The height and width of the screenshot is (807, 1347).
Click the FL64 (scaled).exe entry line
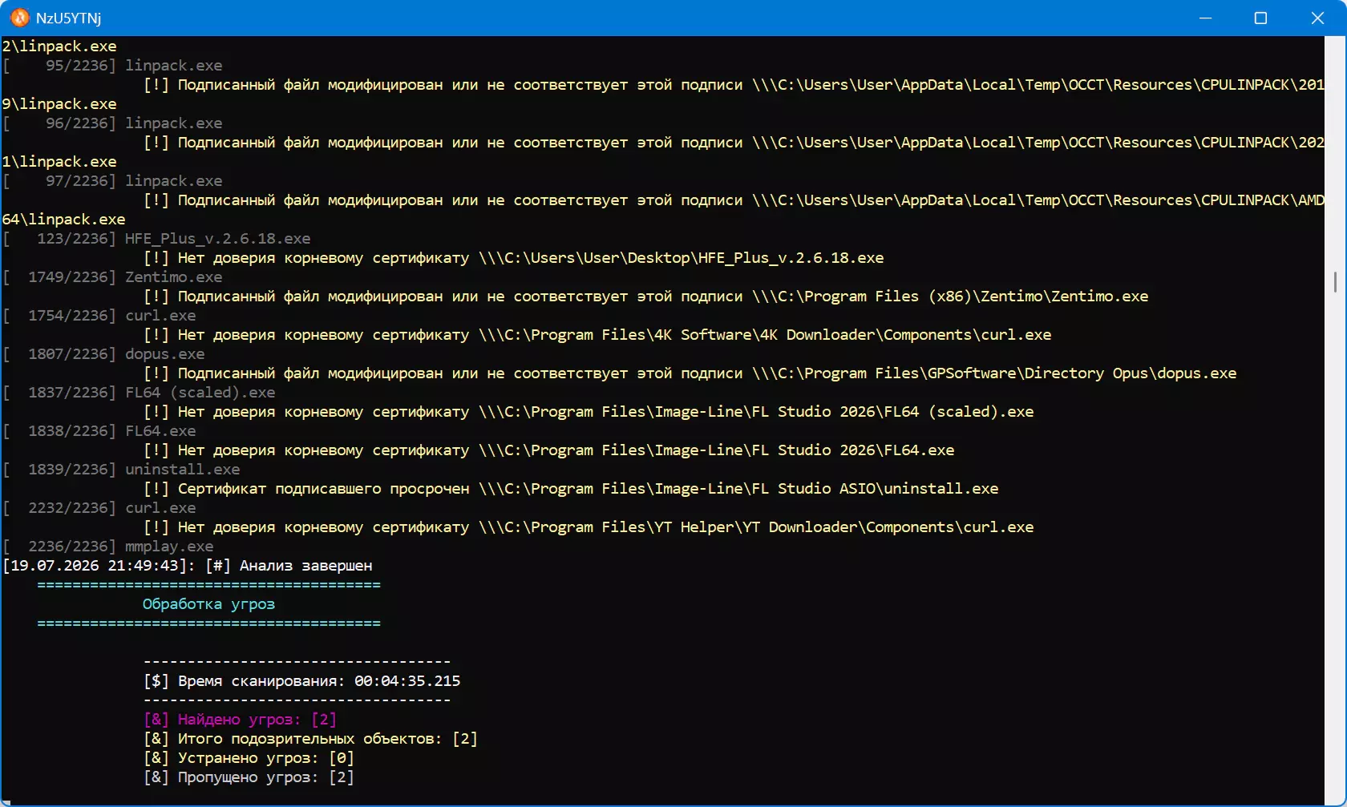[x=140, y=393]
